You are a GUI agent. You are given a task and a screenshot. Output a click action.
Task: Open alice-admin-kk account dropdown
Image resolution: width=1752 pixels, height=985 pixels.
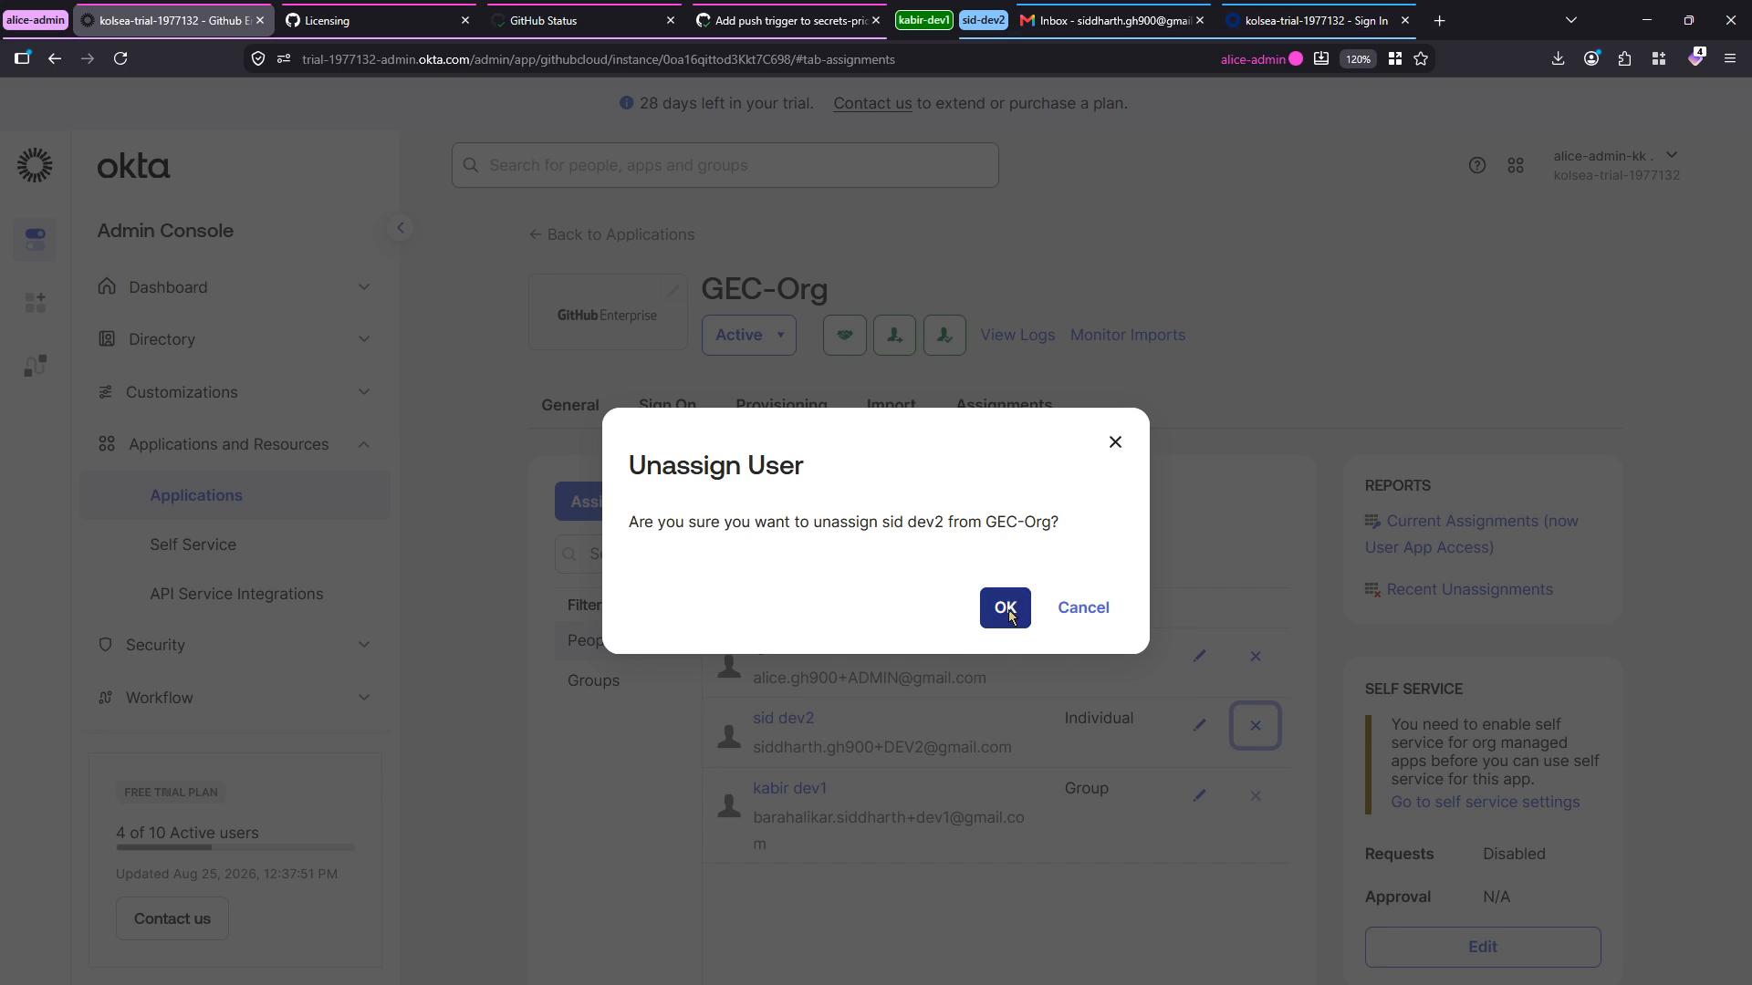pyautogui.click(x=1616, y=165)
